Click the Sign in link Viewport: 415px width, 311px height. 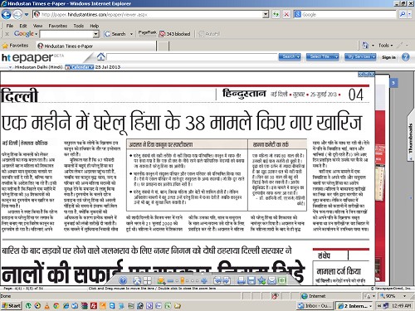click(x=388, y=57)
